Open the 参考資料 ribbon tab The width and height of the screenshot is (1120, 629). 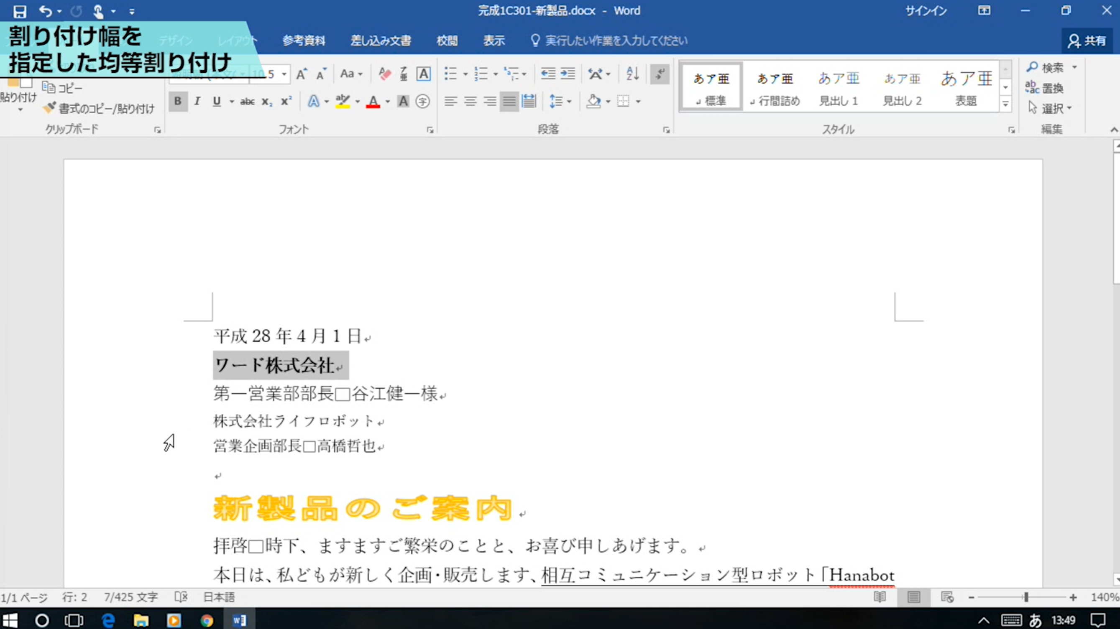(x=304, y=41)
